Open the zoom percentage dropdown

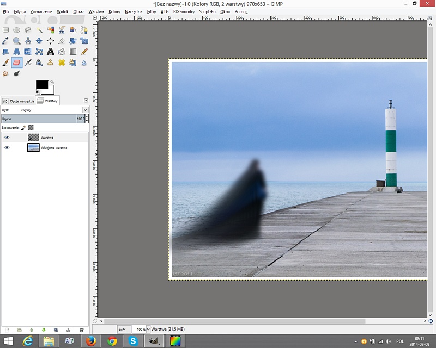148,330
